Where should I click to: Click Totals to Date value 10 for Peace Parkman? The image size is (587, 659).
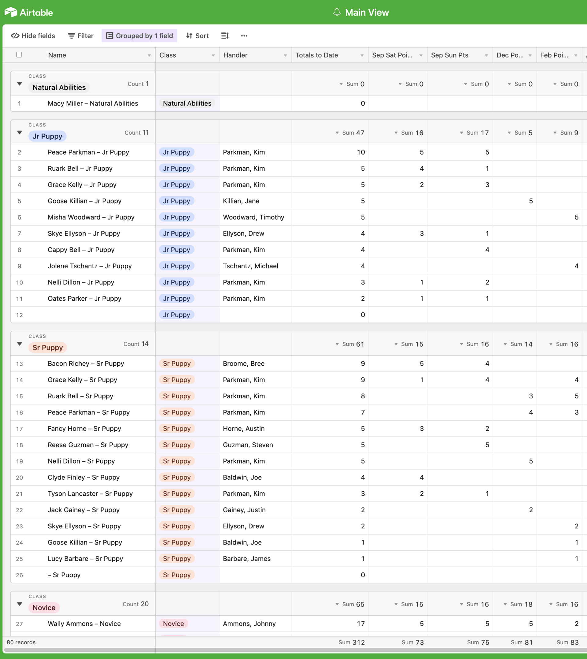click(x=361, y=152)
